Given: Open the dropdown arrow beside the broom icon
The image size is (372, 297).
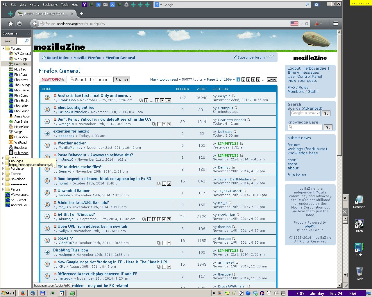Looking at the screenshot, I should 321,23.
